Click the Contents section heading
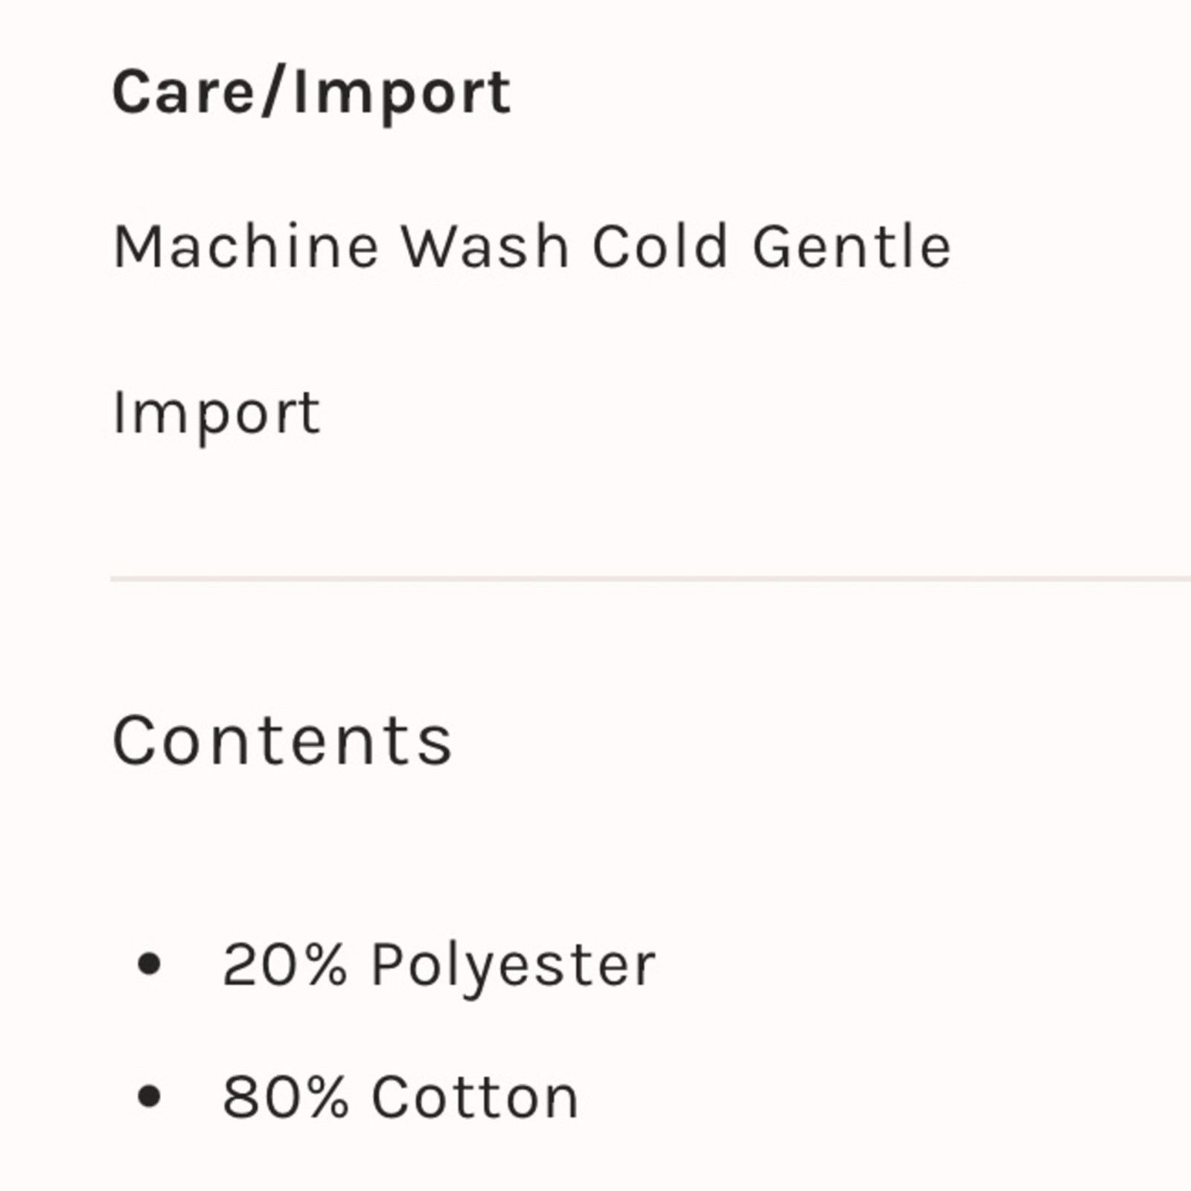 [x=282, y=740]
